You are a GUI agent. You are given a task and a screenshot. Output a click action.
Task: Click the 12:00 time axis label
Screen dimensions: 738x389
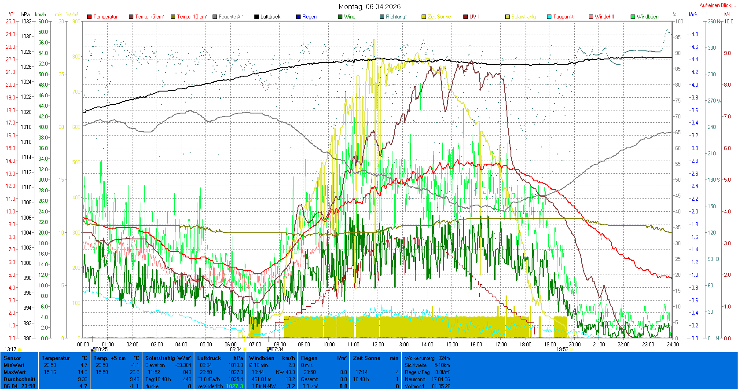(x=378, y=345)
